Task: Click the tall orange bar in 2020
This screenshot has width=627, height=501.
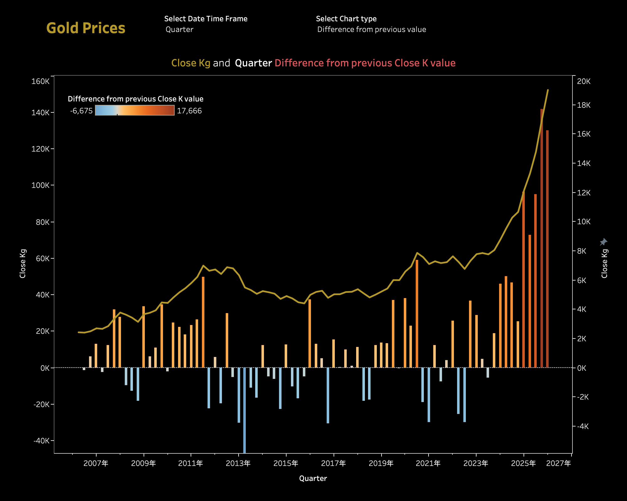Action: pyautogui.click(x=417, y=313)
